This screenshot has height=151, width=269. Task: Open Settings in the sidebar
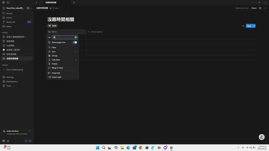17,77
